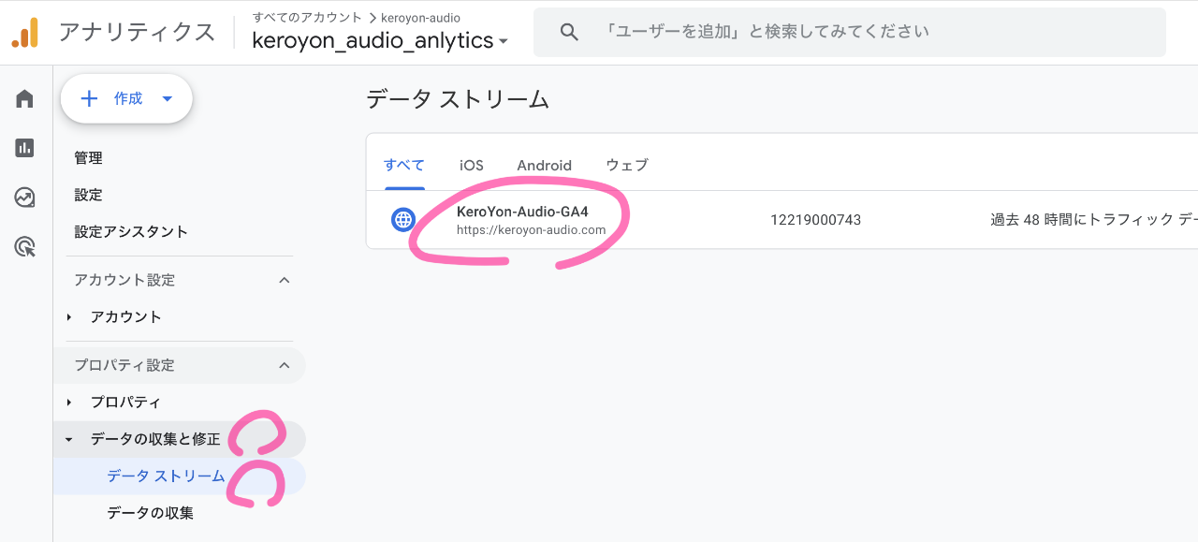The width and height of the screenshot is (1198, 542).
Task: Select the ウェブ tab
Action: [x=626, y=166]
